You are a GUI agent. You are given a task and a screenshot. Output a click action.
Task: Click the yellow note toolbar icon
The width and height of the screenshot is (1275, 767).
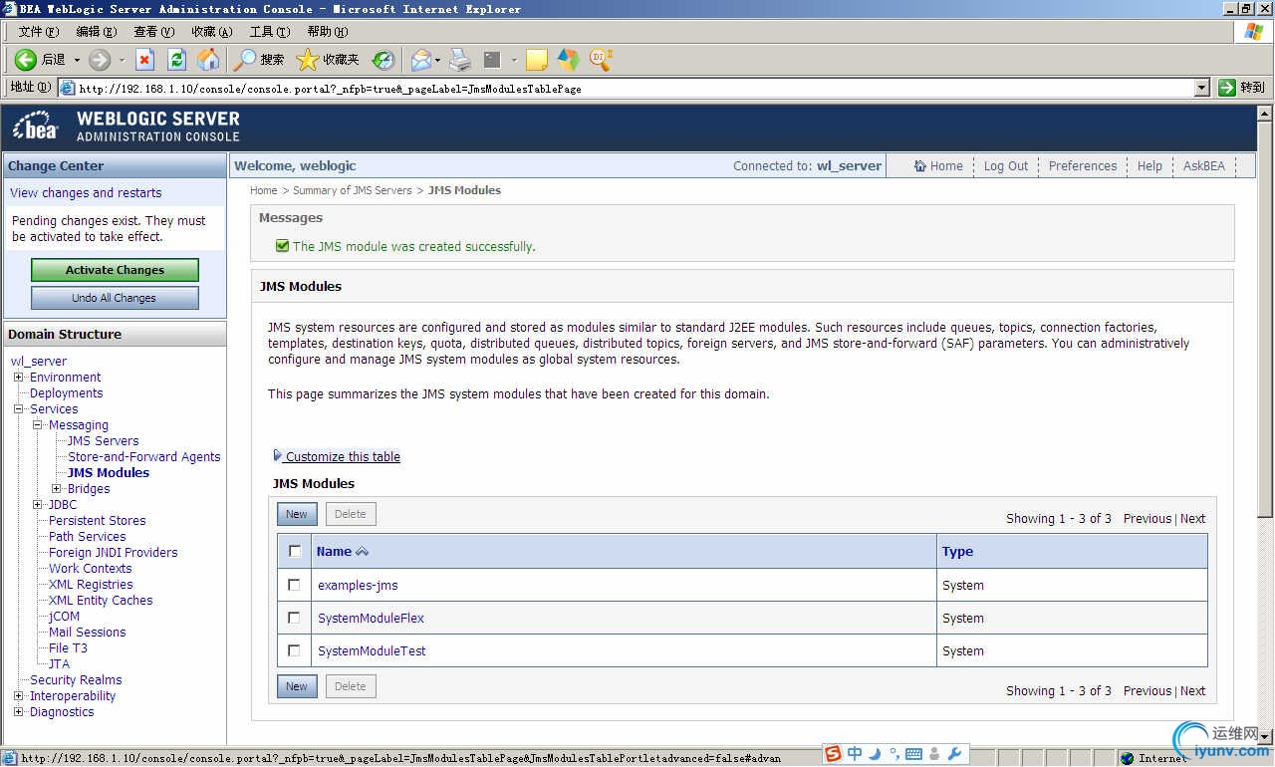tap(537, 60)
